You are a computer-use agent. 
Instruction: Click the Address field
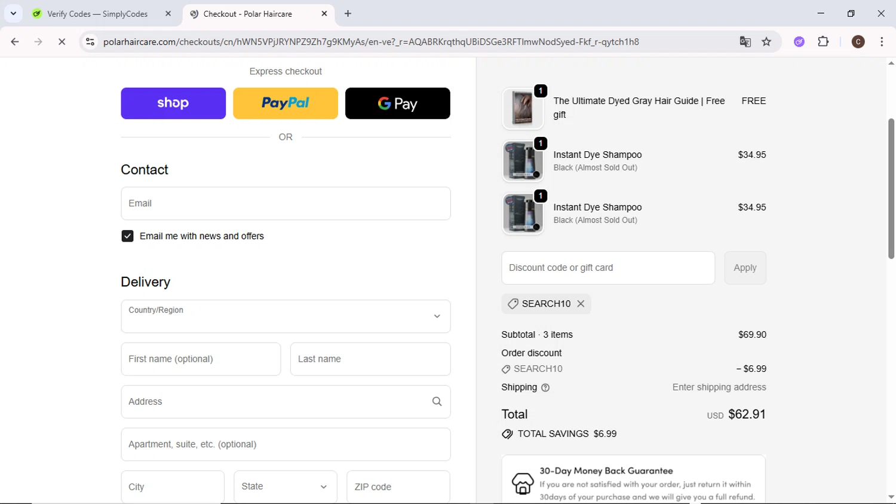coord(286,402)
